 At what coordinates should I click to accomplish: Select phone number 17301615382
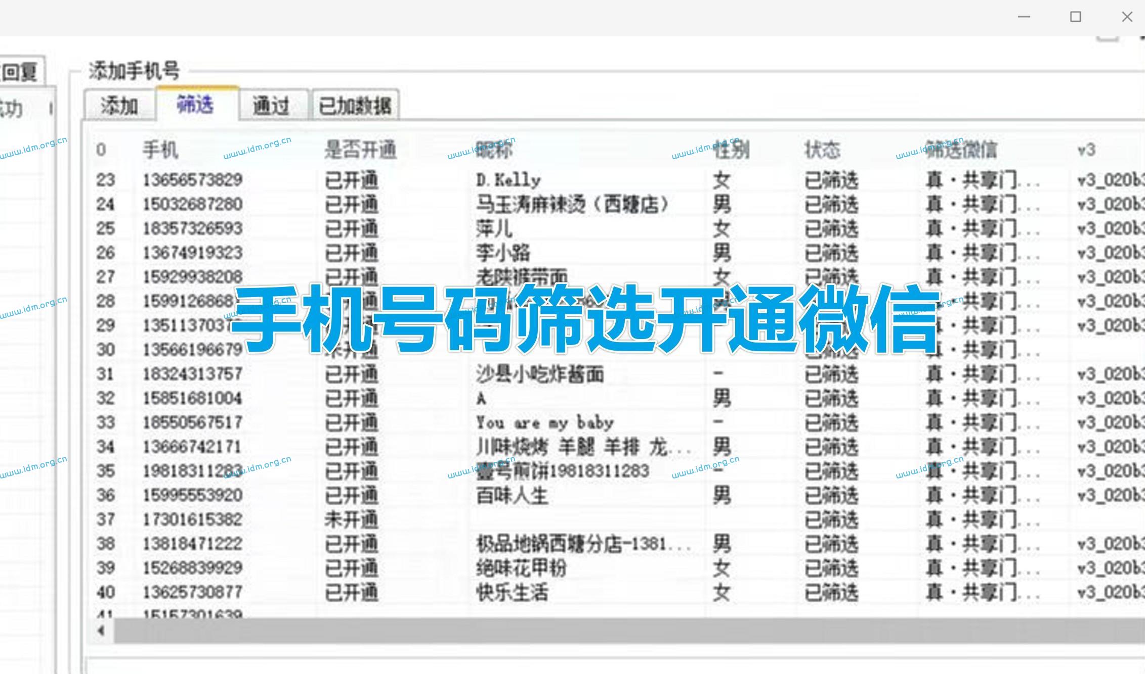(192, 519)
